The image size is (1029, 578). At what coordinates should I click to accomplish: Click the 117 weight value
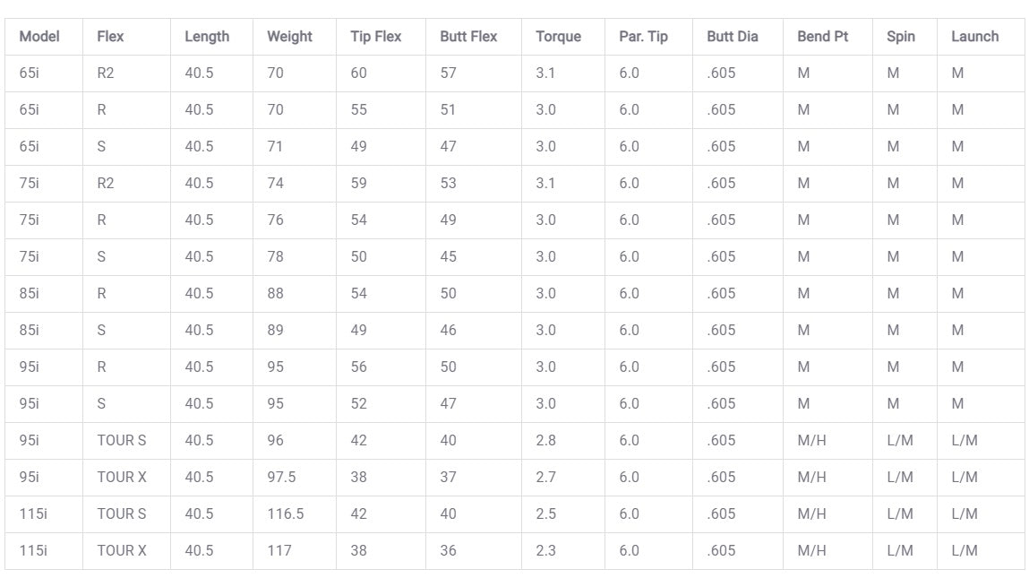pos(279,550)
